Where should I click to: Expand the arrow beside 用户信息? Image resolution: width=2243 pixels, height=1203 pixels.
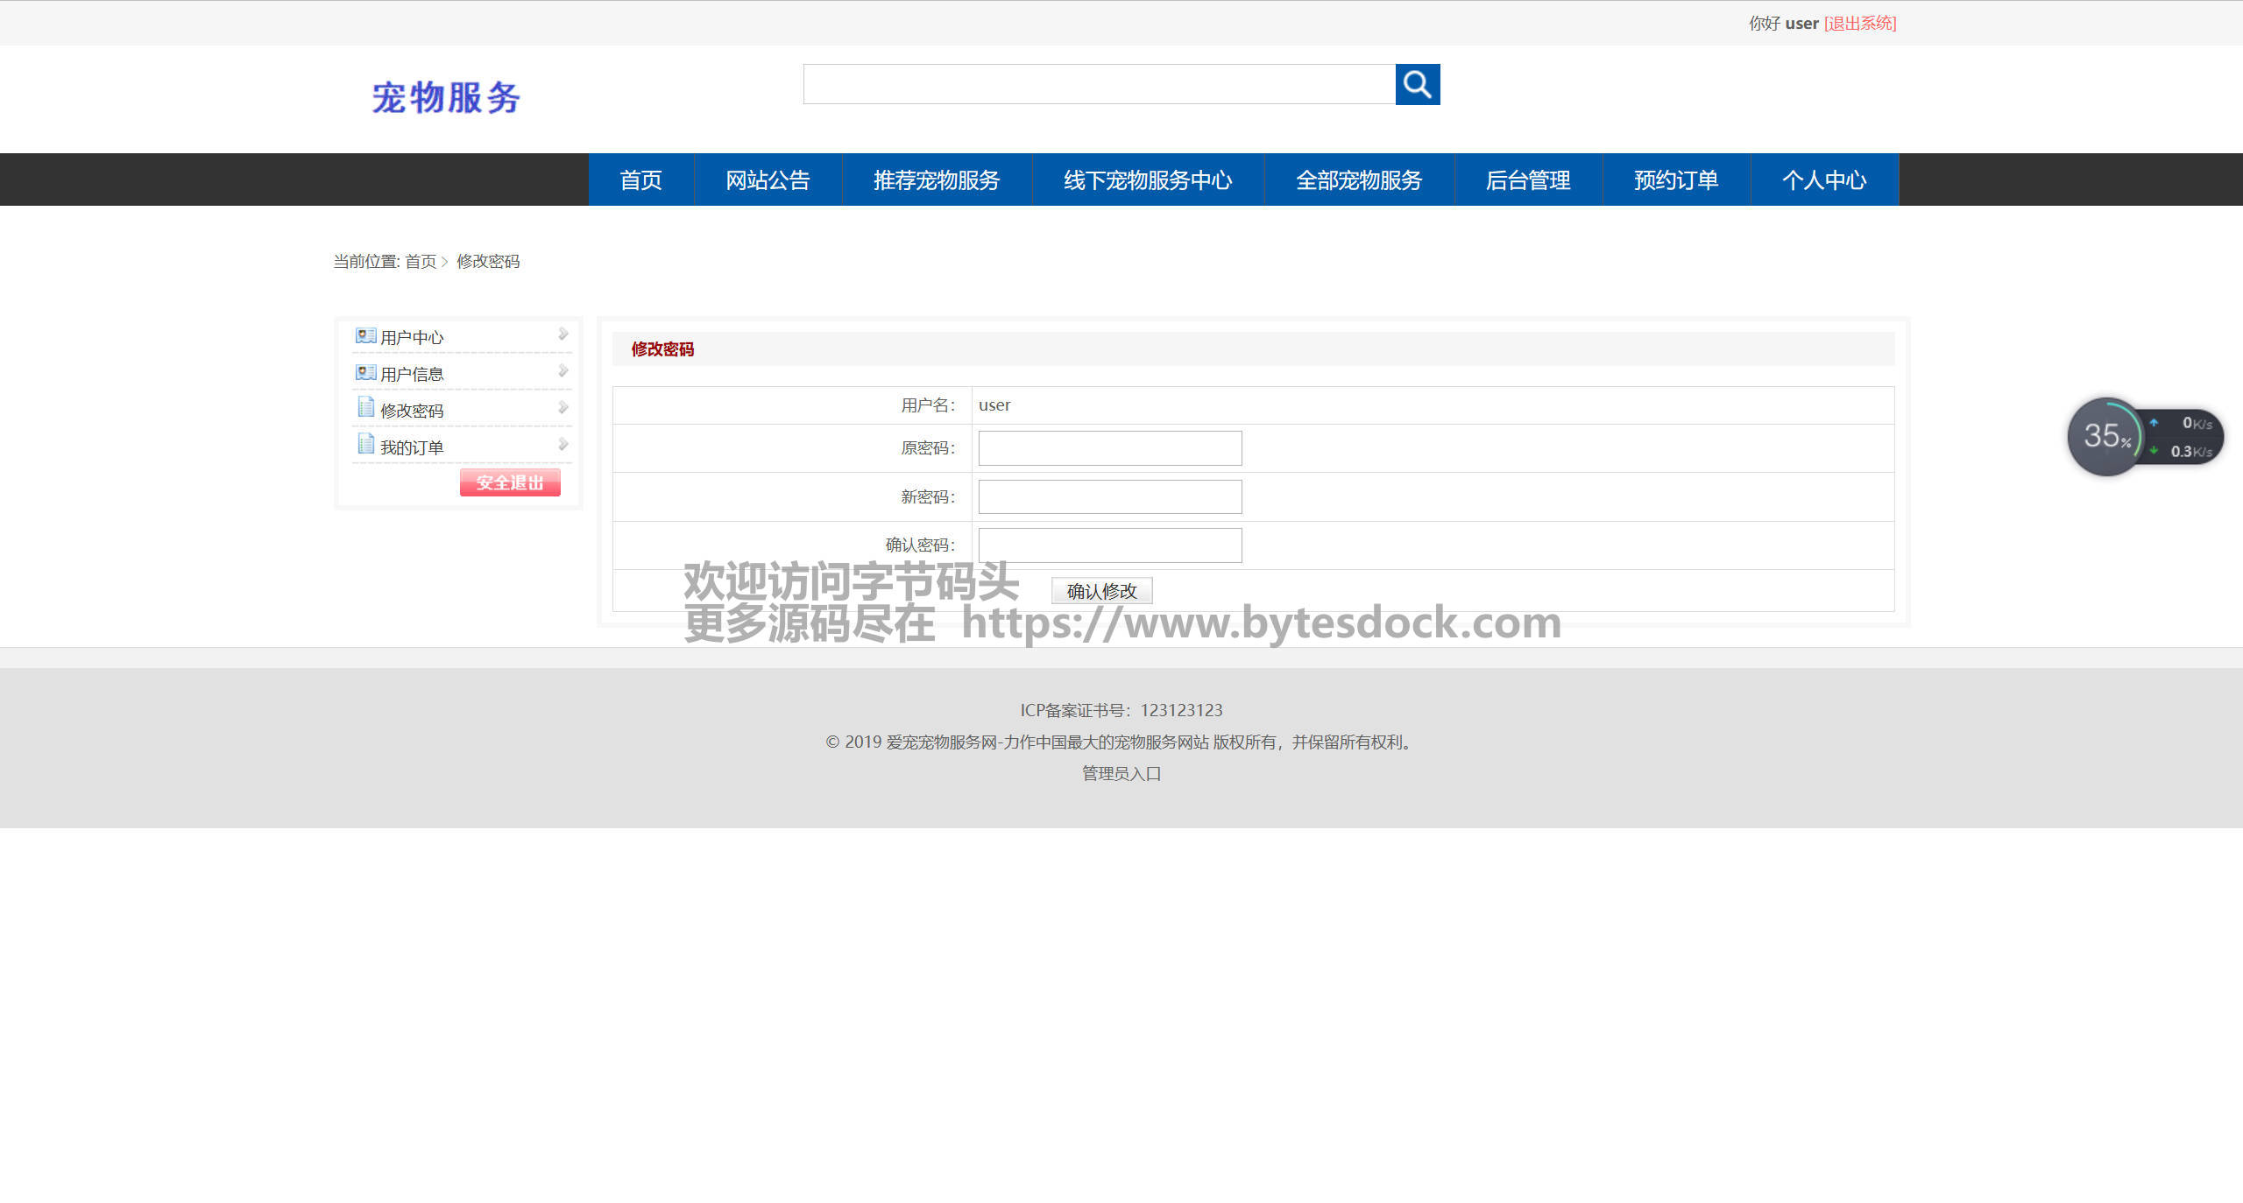(563, 371)
